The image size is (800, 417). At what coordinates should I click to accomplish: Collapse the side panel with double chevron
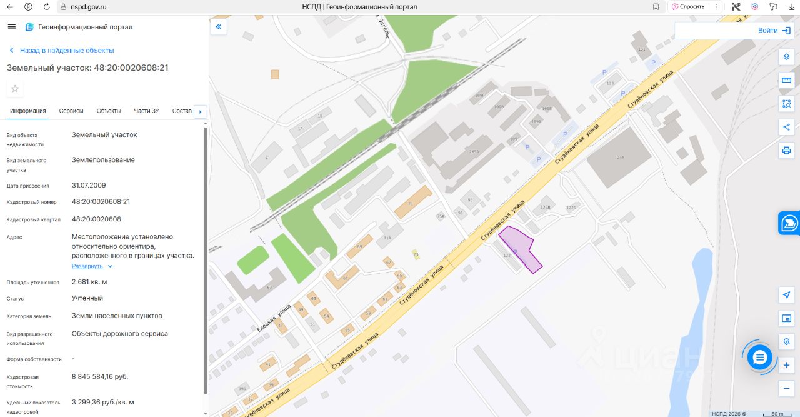click(219, 27)
